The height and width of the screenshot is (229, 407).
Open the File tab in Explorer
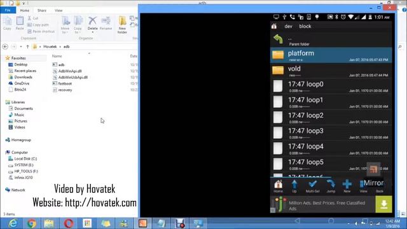pos(8,10)
